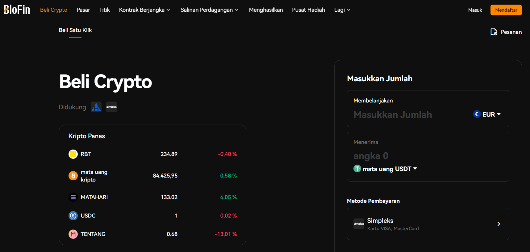Screen dimensions: 530x252
Task: Click the BloFin logo
Action: point(17,10)
